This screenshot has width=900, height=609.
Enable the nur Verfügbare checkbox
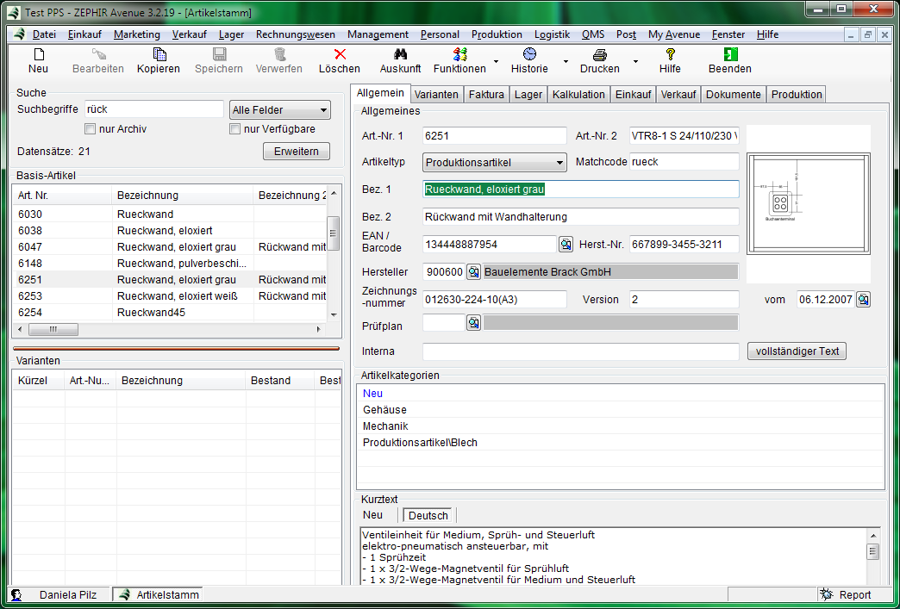click(x=234, y=129)
